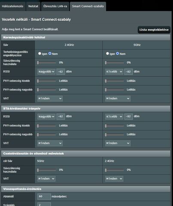The width and height of the screenshot is (173, 206).
Task: Click the 5GHz band column heading
Action: 137,45
